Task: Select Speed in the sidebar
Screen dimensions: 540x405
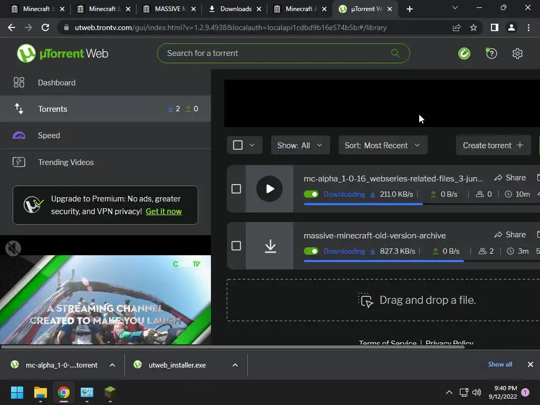Action: [x=105, y=136]
